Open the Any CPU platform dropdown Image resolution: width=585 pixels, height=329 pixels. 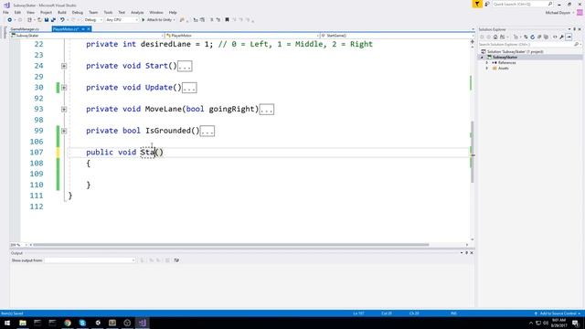122,20
